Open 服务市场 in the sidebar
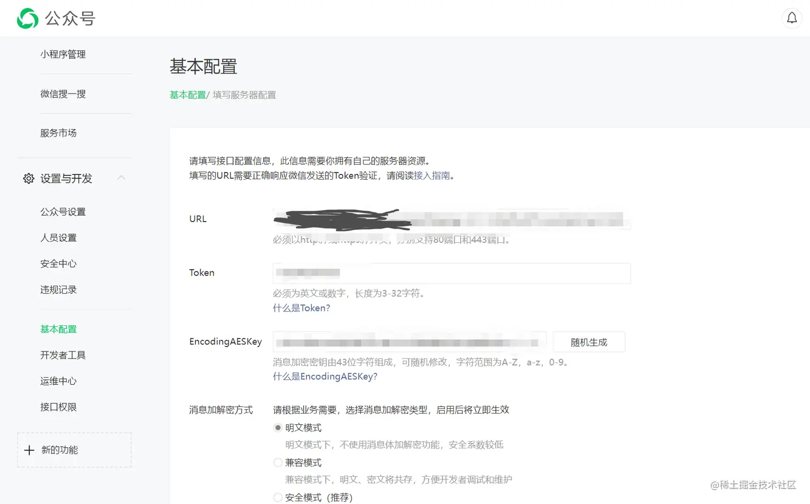The width and height of the screenshot is (810, 504). pos(58,133)
